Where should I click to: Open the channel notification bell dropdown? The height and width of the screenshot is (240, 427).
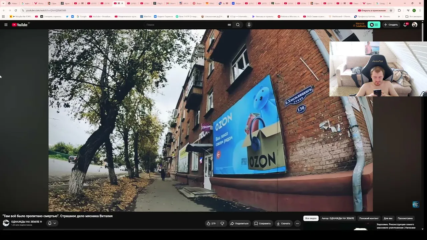coord(52,223)
